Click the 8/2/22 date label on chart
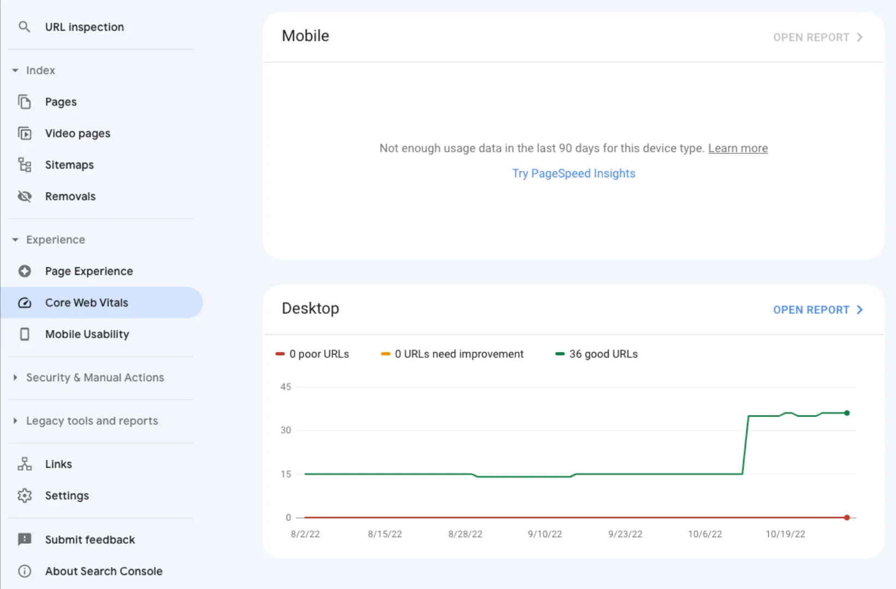The image size is (896, 589). point(305,534)
